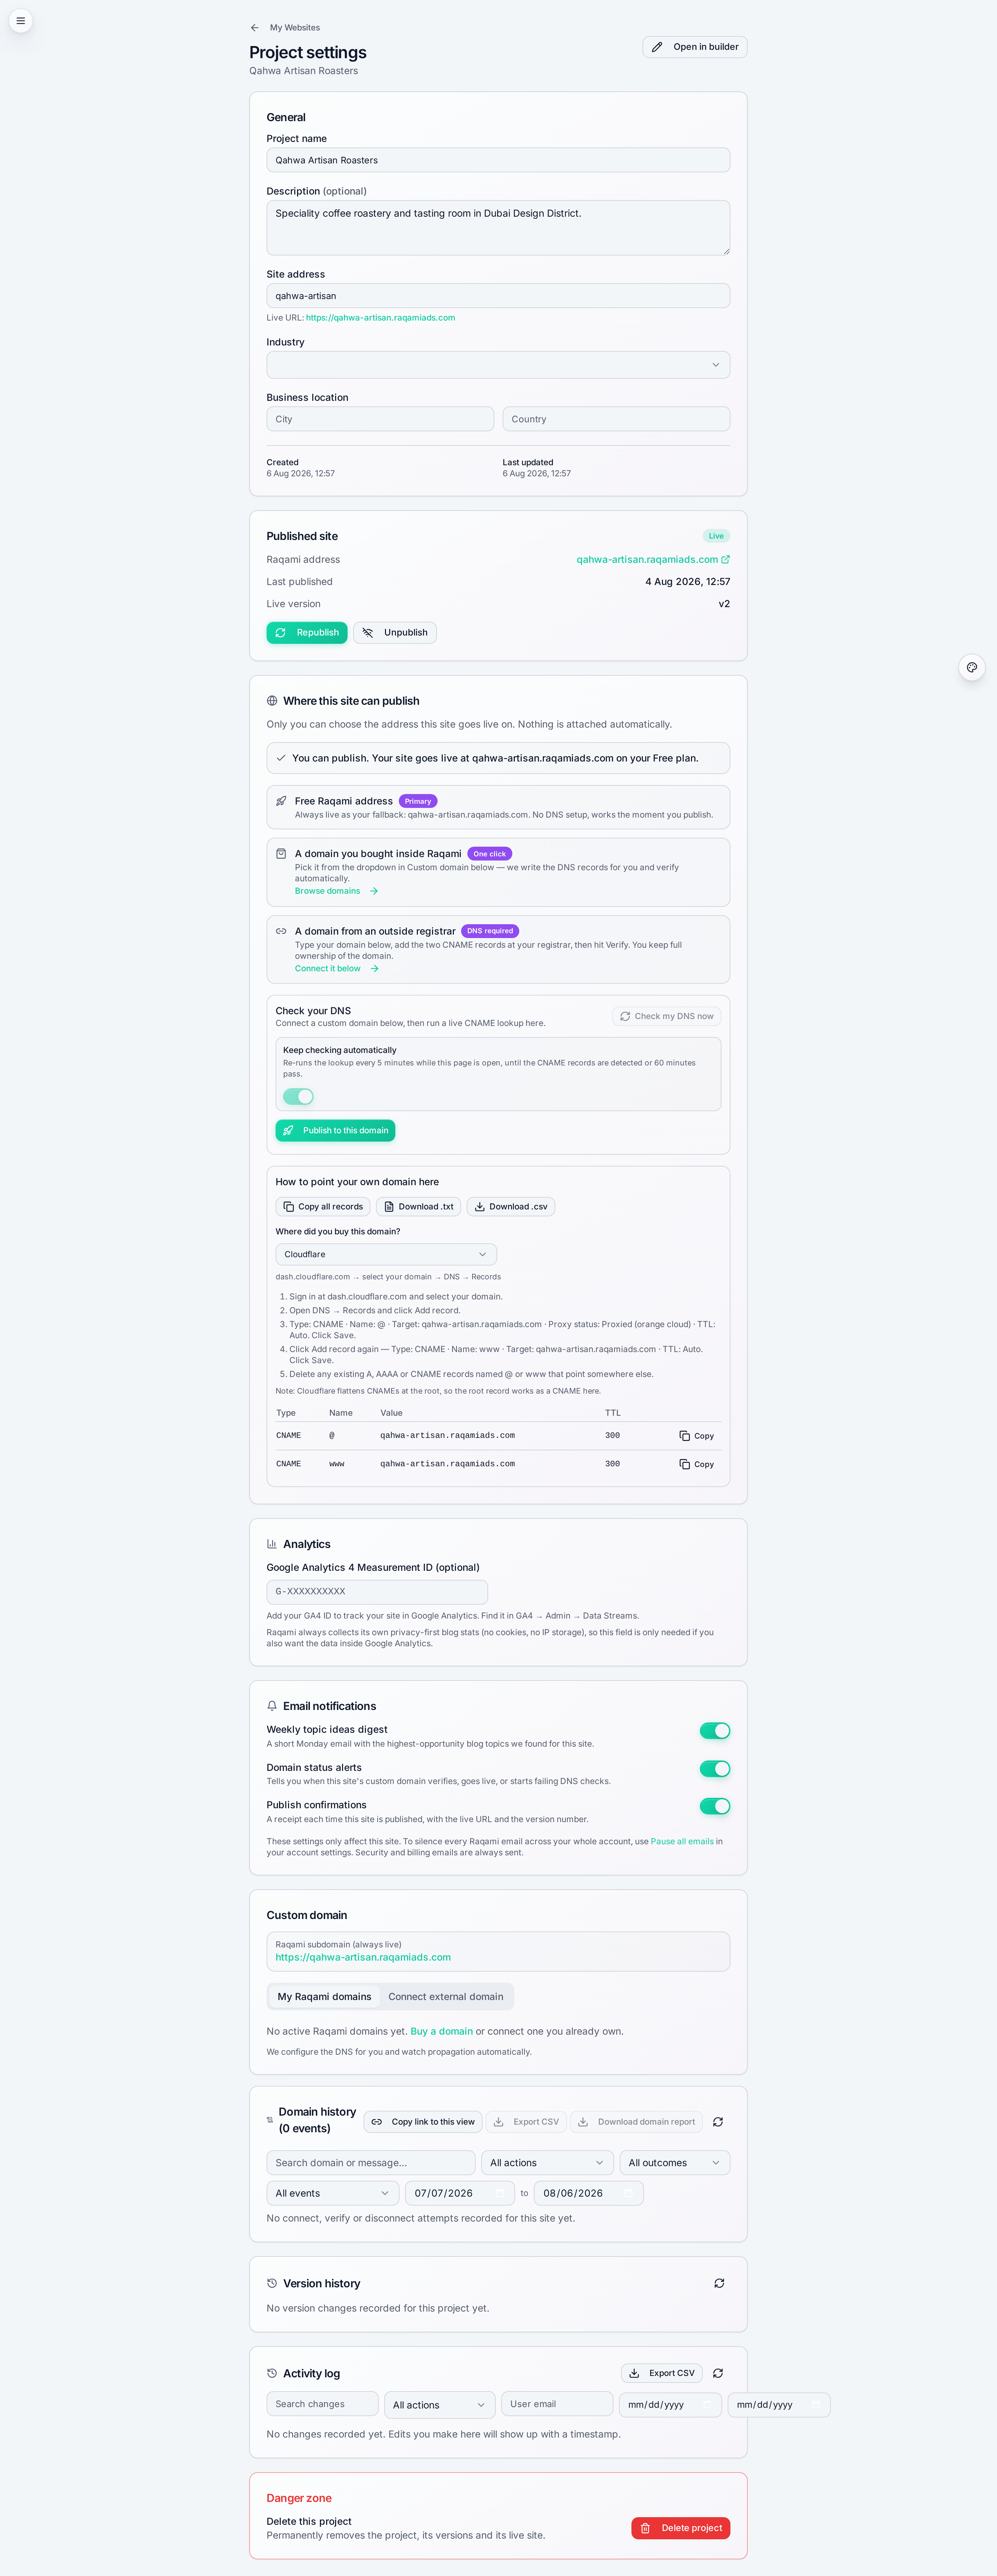
Task: Toggle Keep checking automatically switch
Action: coord(298,1096)
